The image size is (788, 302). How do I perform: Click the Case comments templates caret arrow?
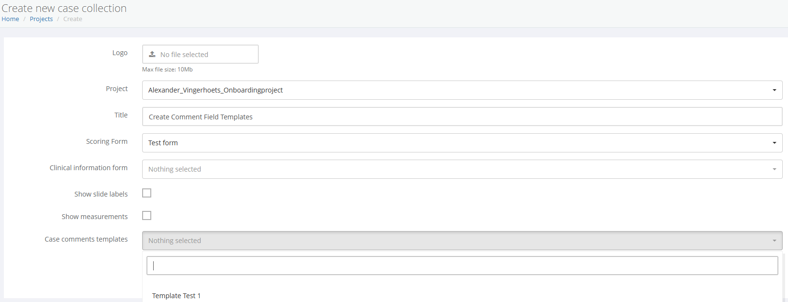pyautogui.click(x=774, y=241)
